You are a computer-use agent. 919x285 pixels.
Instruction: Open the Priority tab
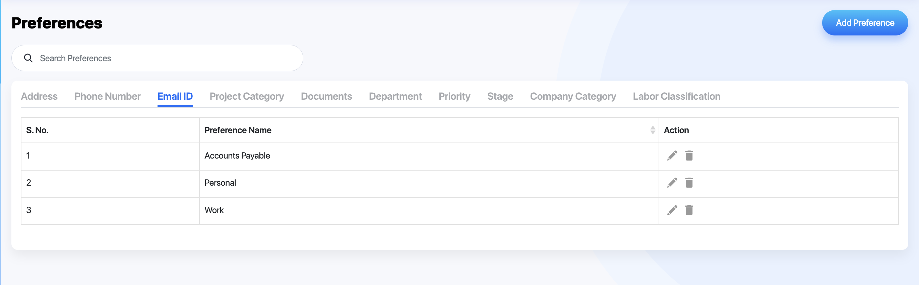pos(454,96)
